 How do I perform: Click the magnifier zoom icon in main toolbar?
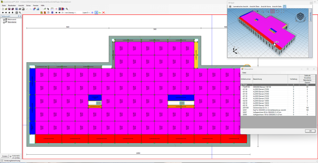[67, 9]
